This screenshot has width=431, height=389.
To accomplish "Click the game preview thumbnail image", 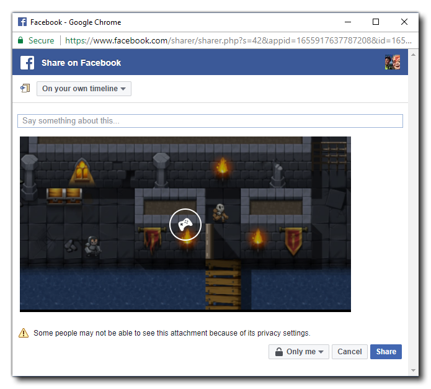I will pos(185,224).
